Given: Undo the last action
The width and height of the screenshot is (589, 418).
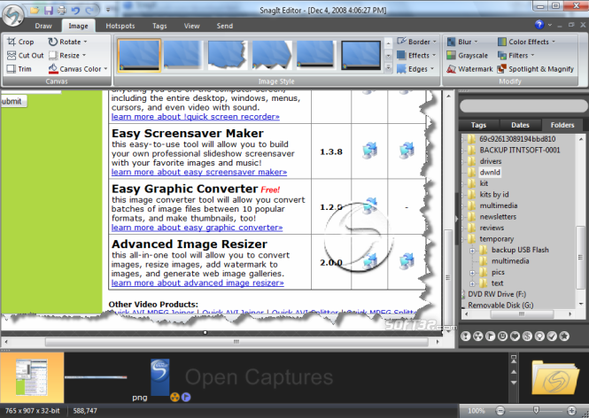Looking at the screenshot, I should [75, 11].
